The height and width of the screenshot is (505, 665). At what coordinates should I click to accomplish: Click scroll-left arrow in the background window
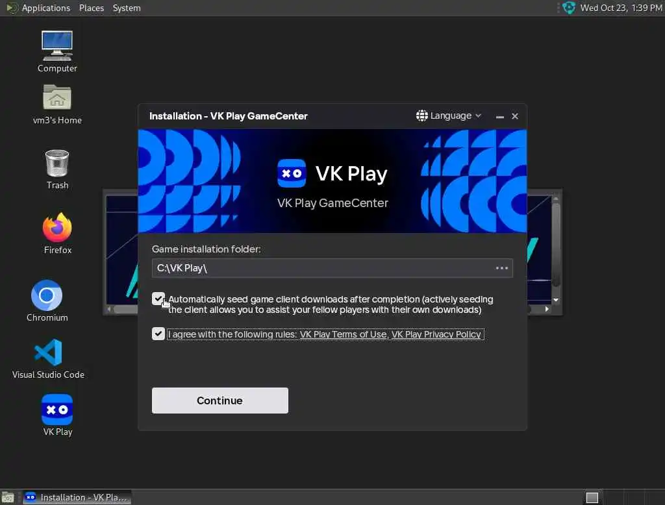click(109, 309)
